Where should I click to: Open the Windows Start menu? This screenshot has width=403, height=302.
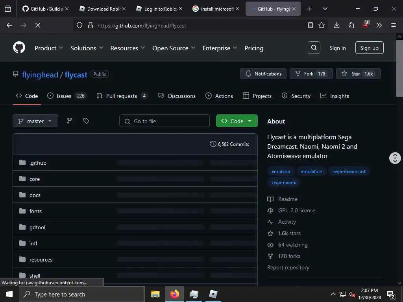click(x=9, y=294)
